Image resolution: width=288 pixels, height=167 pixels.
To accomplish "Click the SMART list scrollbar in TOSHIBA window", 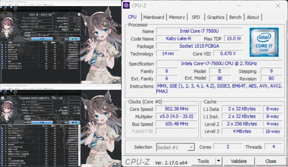I will pos(79,145).
